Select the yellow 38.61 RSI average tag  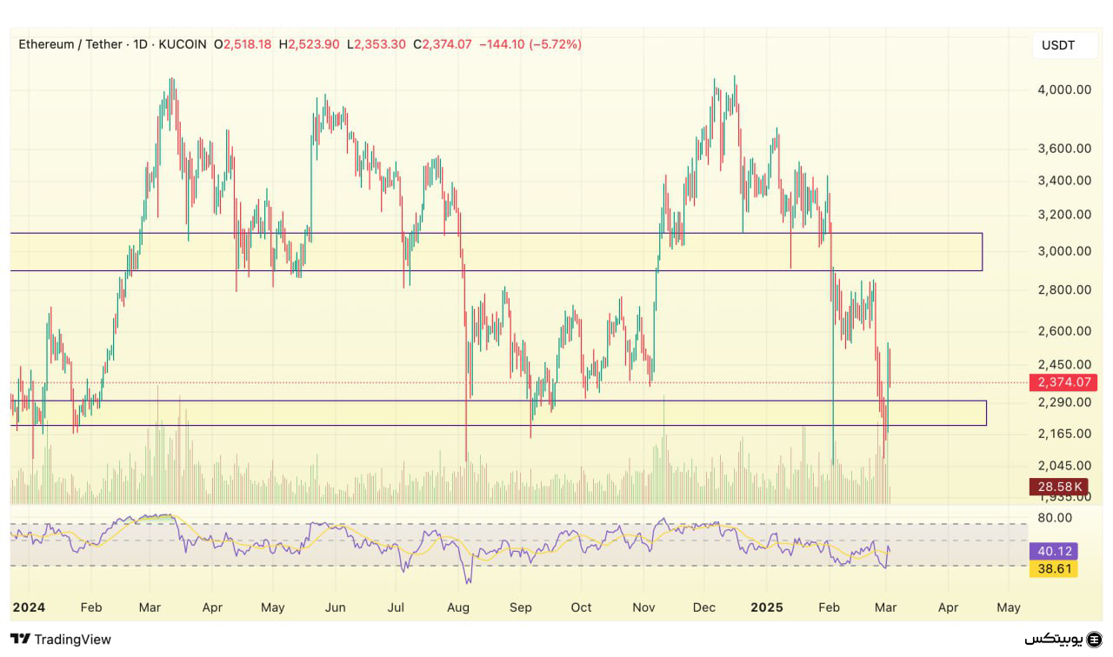click(1053, 569)
